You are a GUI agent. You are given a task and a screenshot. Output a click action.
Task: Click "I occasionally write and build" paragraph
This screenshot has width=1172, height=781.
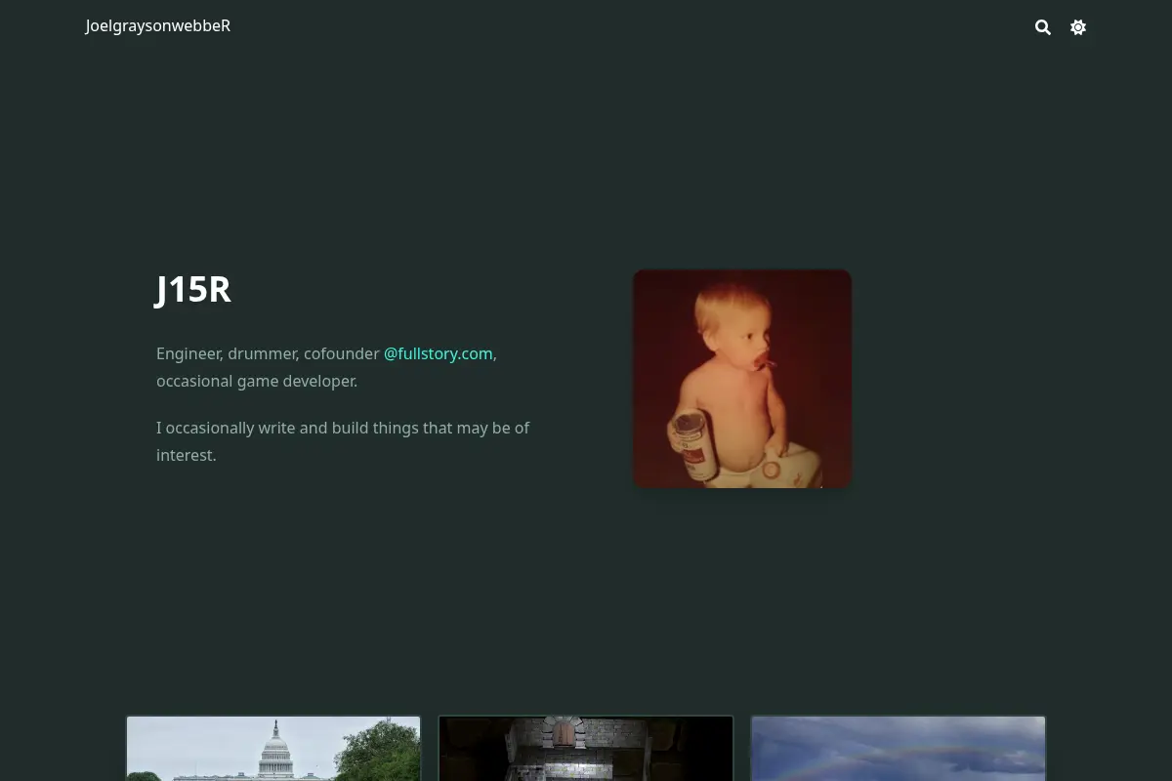343,441
